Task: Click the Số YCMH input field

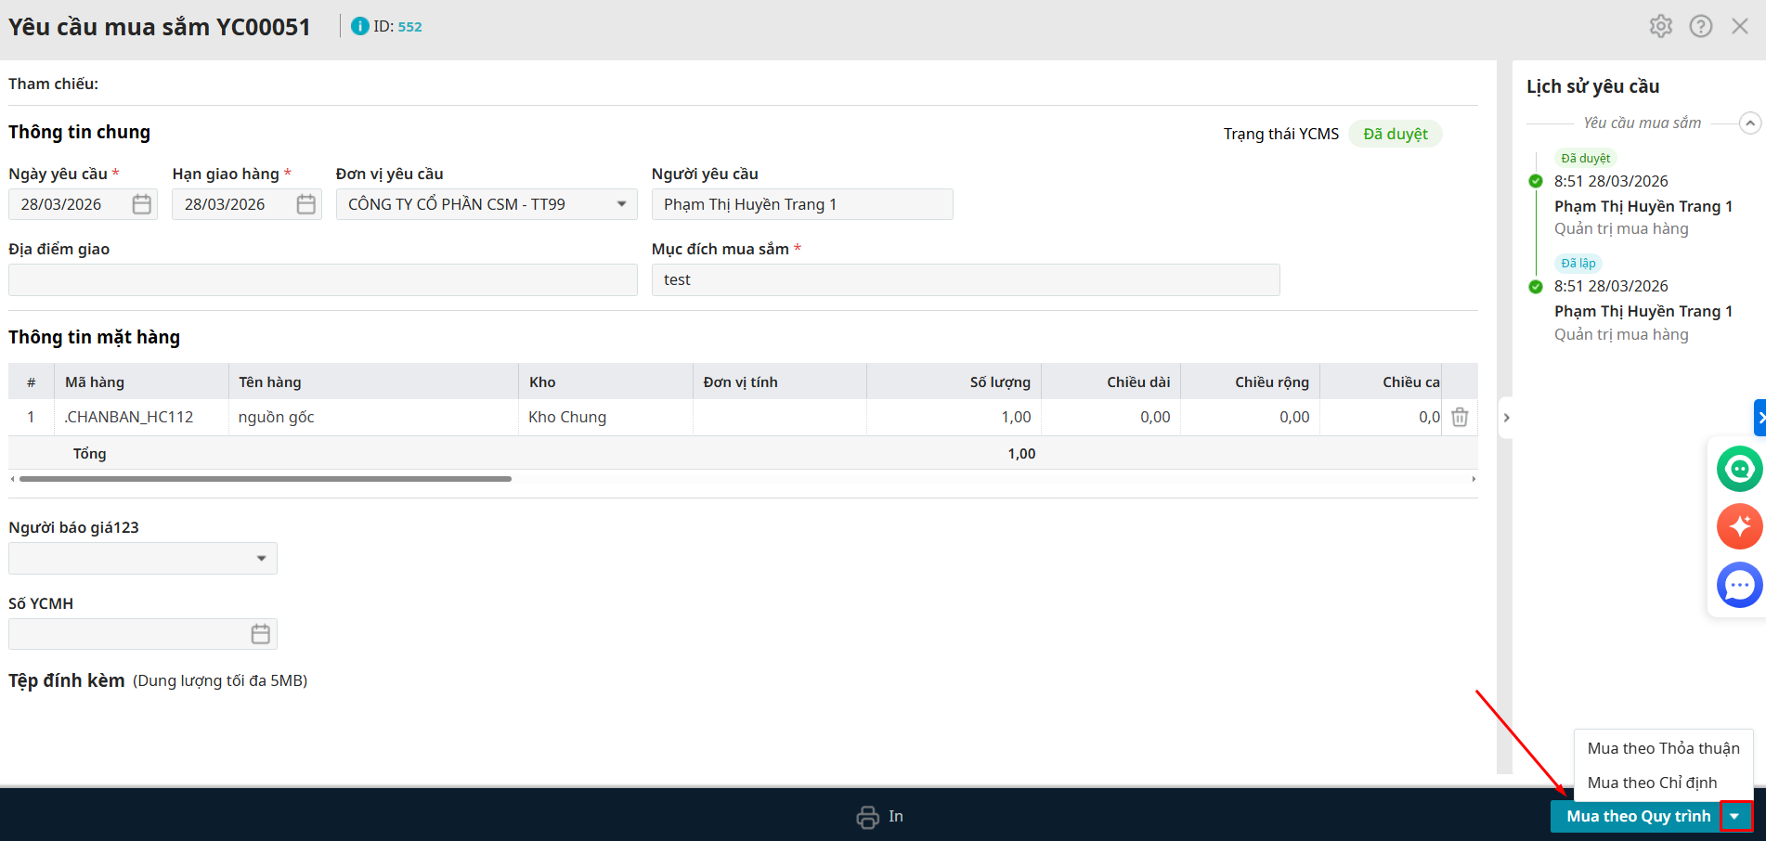Action: point(143,634)
